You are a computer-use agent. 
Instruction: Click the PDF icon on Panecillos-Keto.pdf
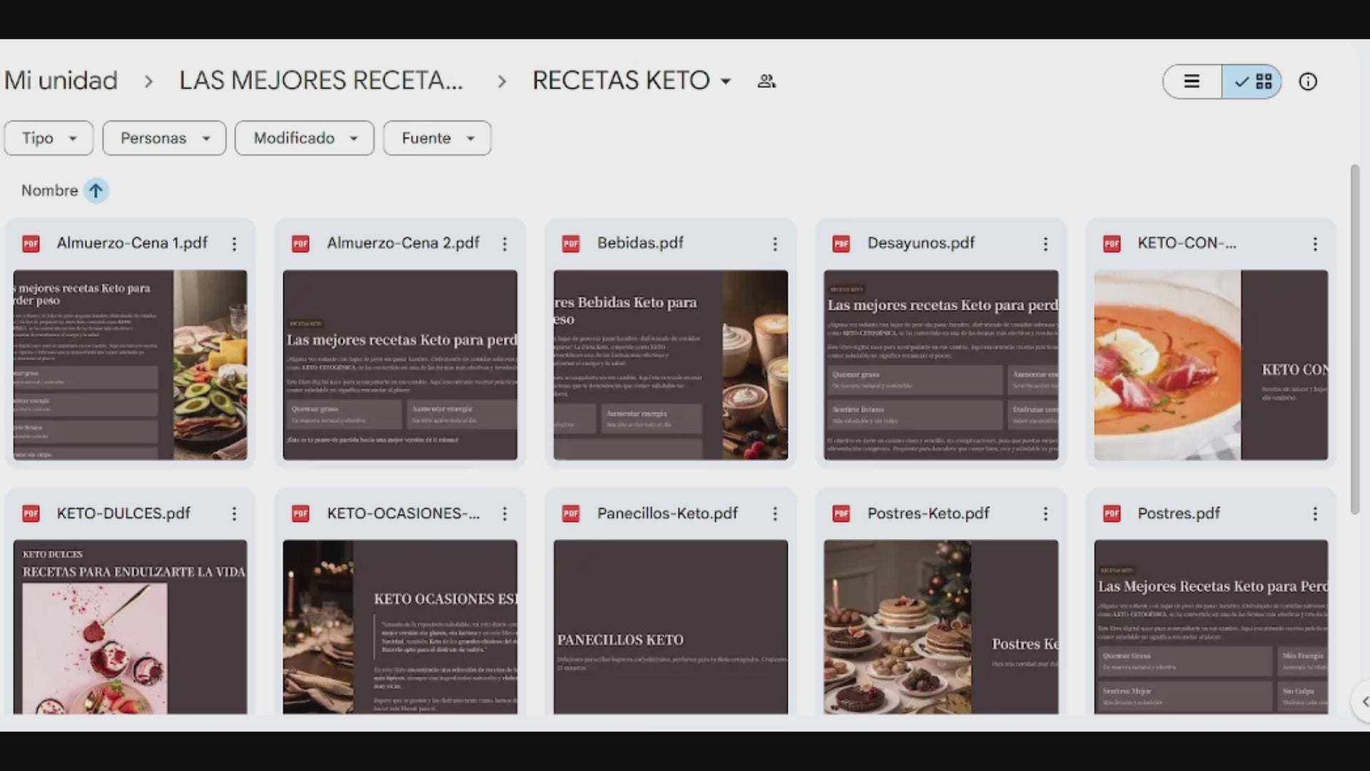571,513
